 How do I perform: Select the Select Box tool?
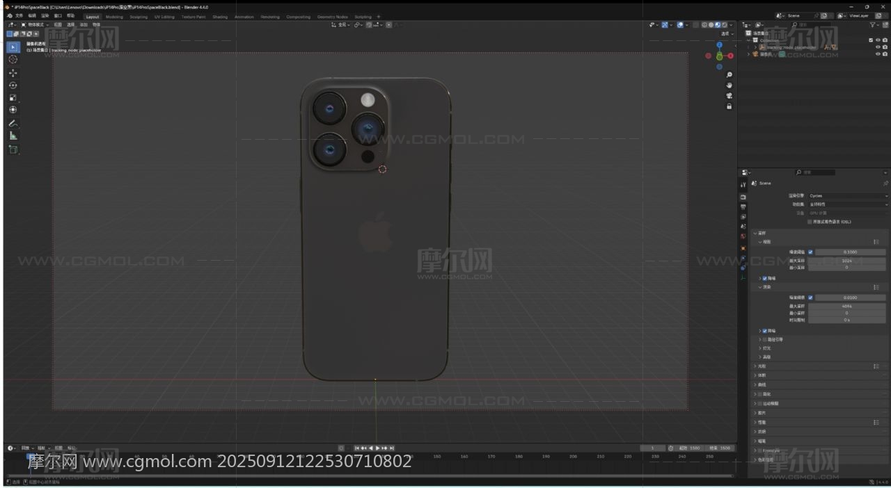pos(13,47)
